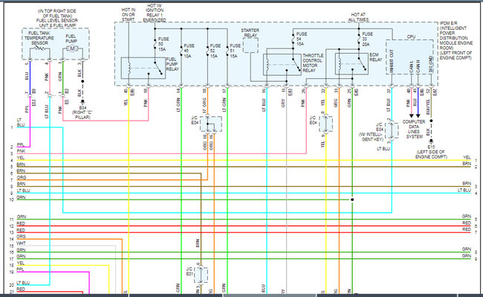Click the fuel pump motor 'M' symbol
The height and width of the screenshot is (297, 483).
pos(72,48)
